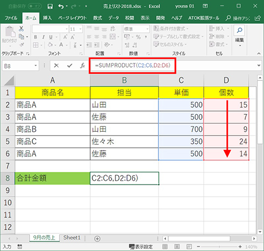Click the 編集 search magnifier icon
The image size is (264, 251).
239,30
